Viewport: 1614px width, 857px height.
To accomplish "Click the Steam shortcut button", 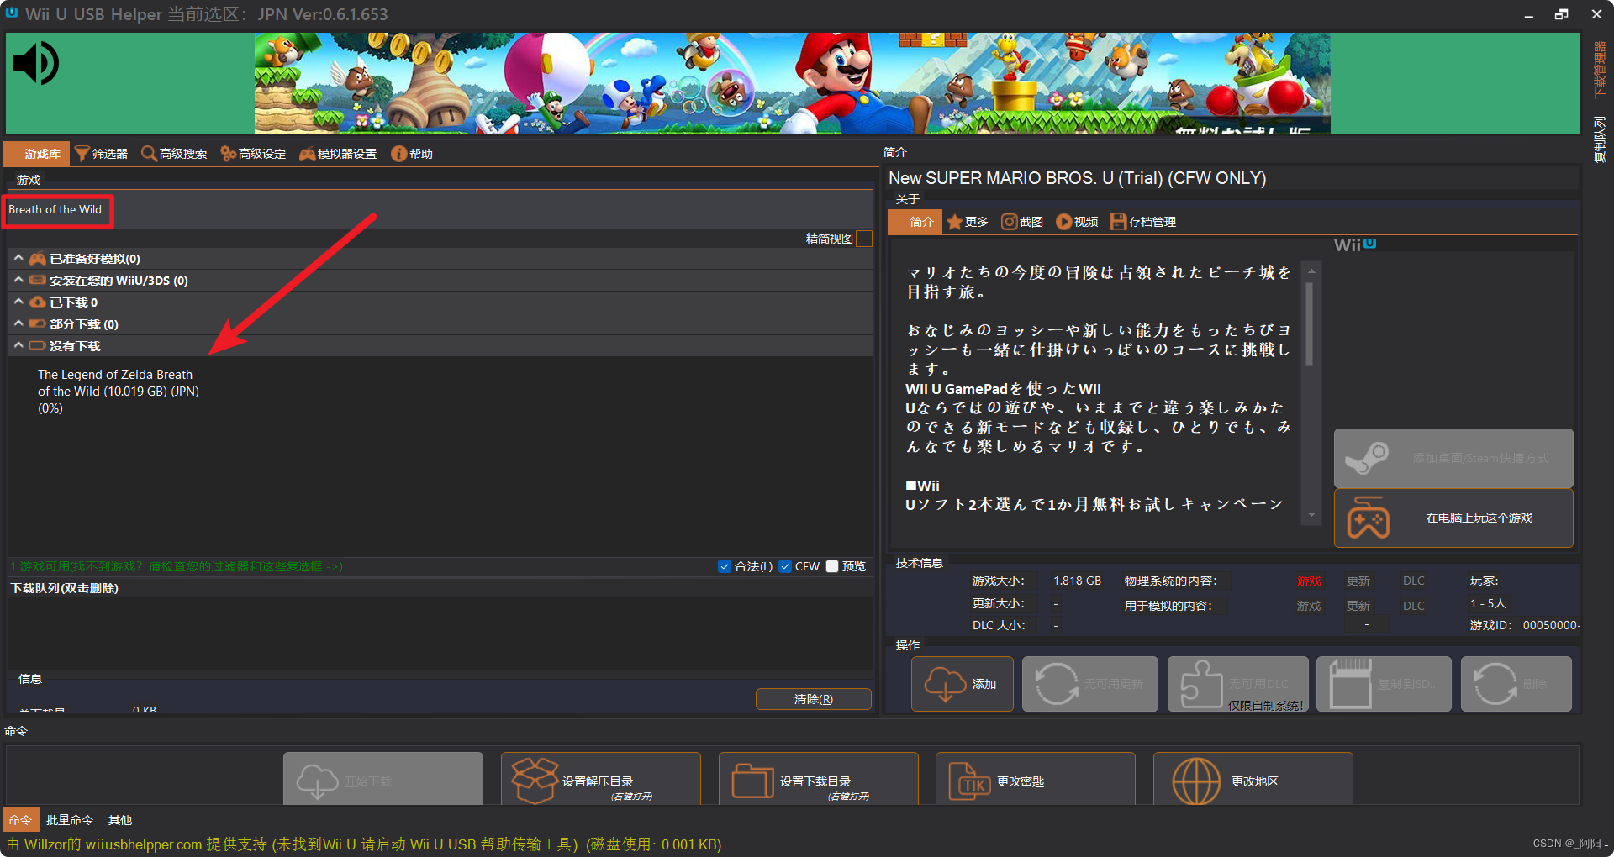I will point(1453,458).
